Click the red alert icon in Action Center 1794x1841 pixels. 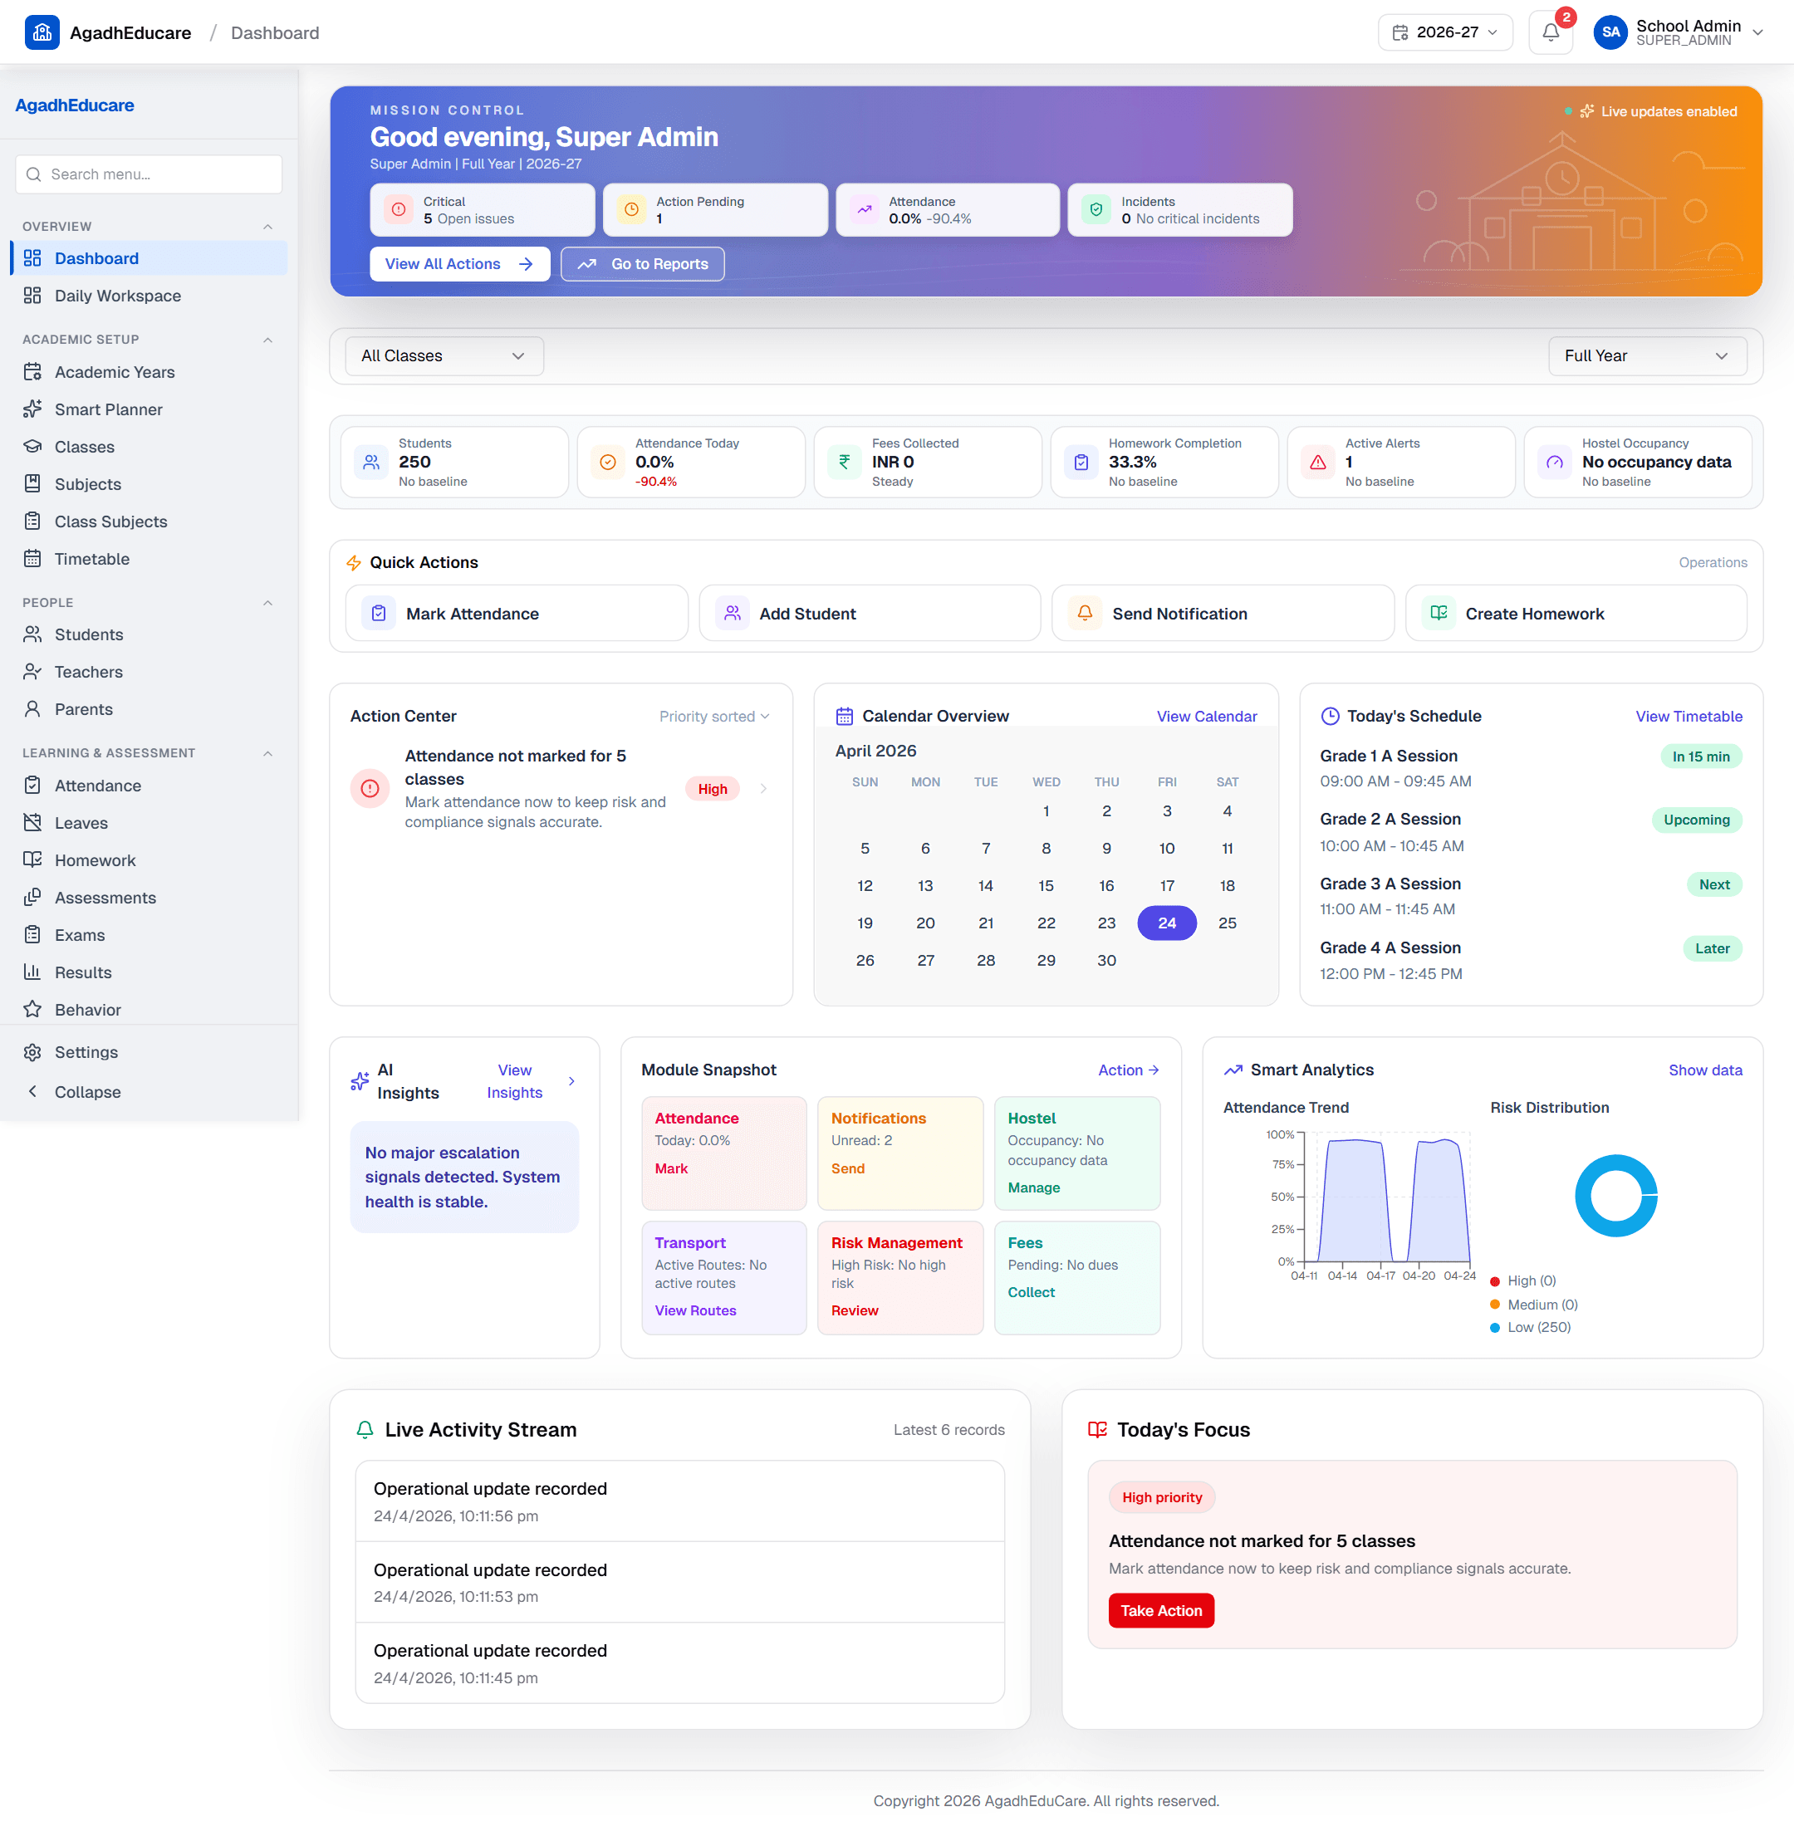pyautogui.click(x=370, y=789)
